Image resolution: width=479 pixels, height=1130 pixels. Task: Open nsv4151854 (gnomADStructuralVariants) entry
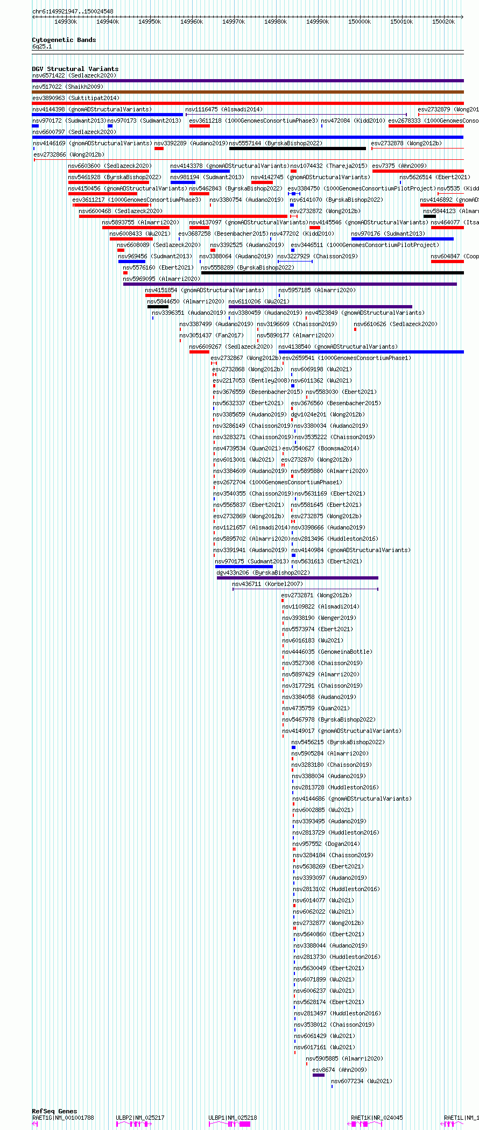click(205, 291)
